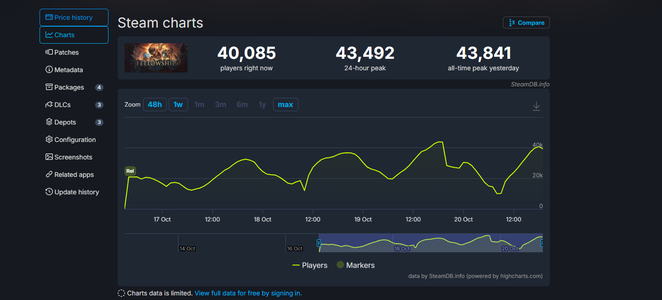Click the disabled 3m zoom option
Image resolution: width=662 pixels, height=300 pixels.
[221, 105]
